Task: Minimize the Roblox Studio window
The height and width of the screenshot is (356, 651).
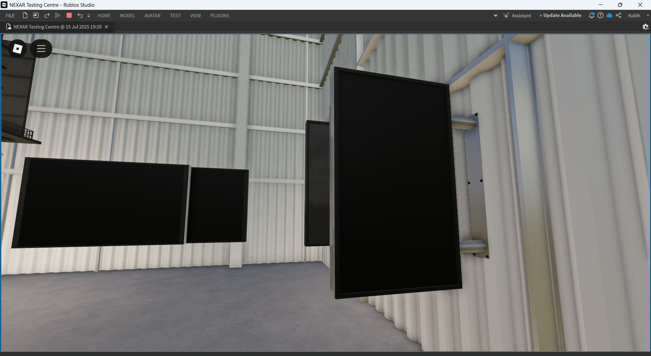Action: click(x=600, y=5)
